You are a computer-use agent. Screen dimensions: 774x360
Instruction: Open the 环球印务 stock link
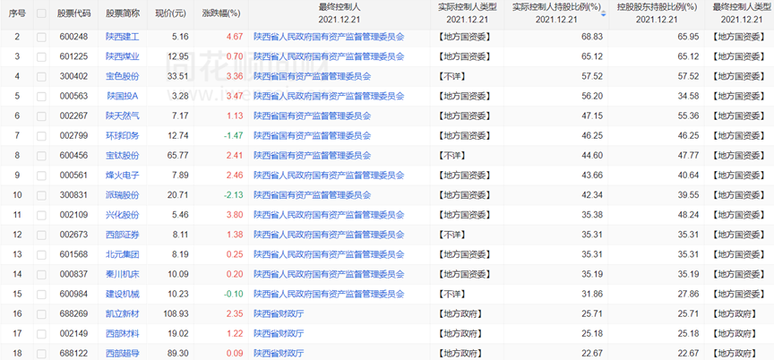point(123,136)
